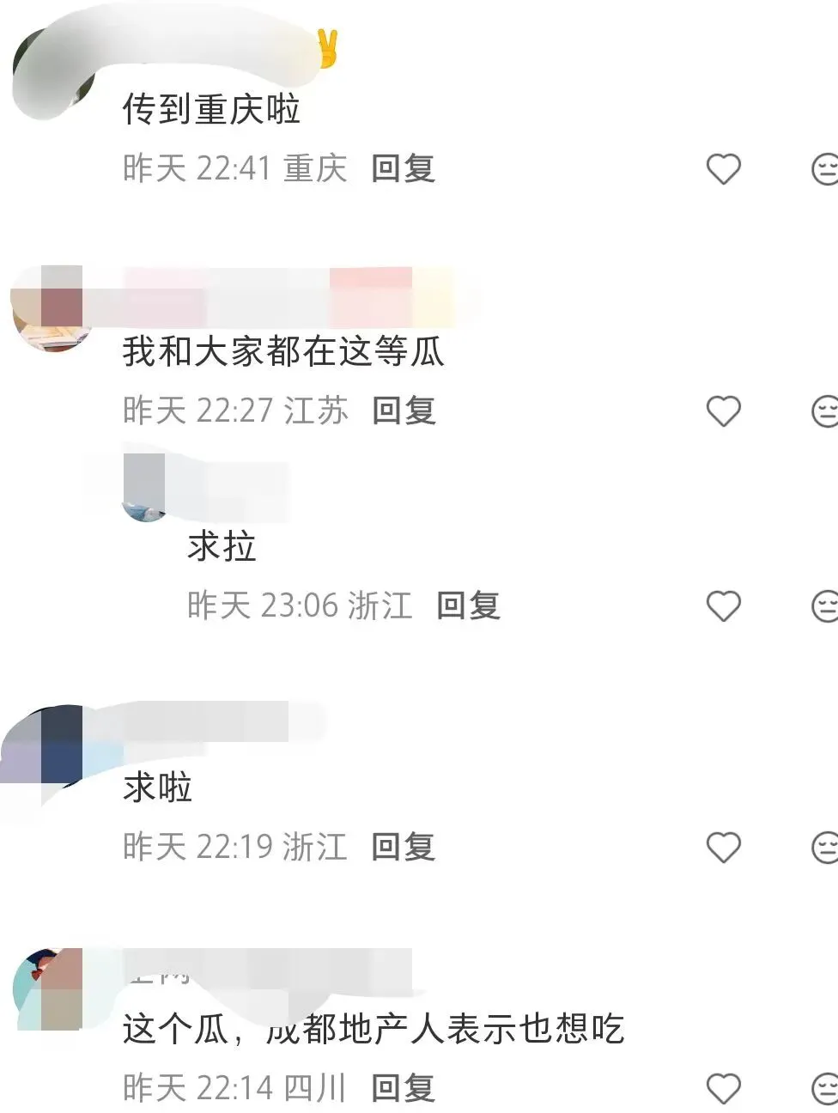Image resolution: width=838 pixels, height=1113 pixels.
Task: Dislike the '传到重庆啦' comment
Action: pos(824,168)
